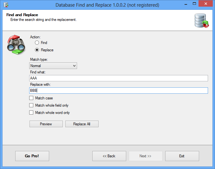The height and width of the screenshot is (169, 215).
Task: Click the binoculars find-and-replace icon
Action: pos(16,45)
